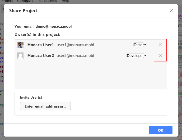Click the Monaca User2 name

pyautogui.click(x=41, y=56)
